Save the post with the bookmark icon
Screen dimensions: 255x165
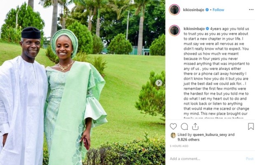click(251, 126)
